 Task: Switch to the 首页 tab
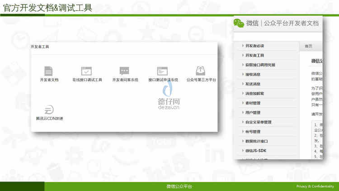308,46
